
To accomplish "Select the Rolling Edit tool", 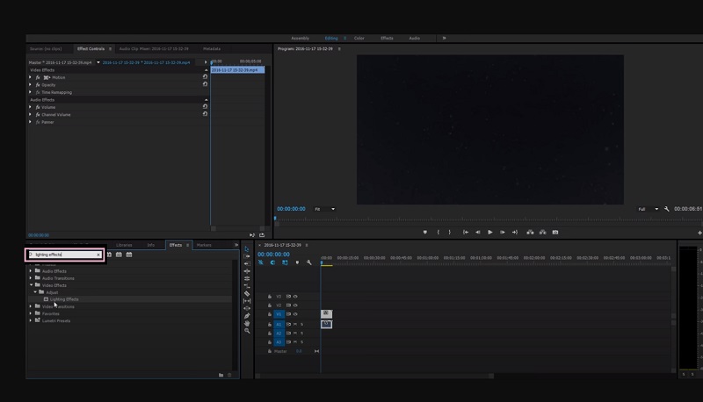I will click(x=247, y=271).
